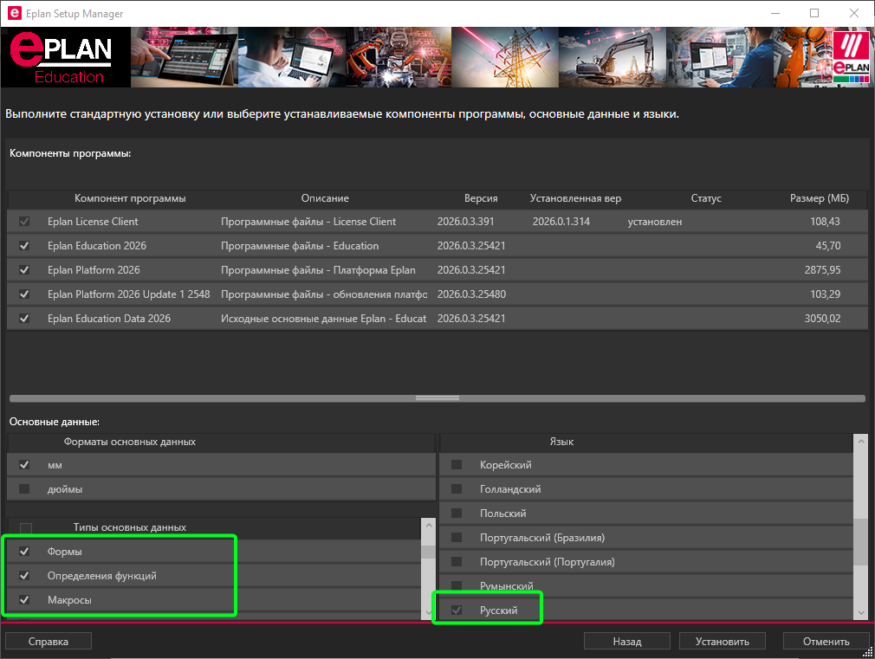875x659 pixels.
Task: Click the horizontal splitter grip handle
Action: 437,397
